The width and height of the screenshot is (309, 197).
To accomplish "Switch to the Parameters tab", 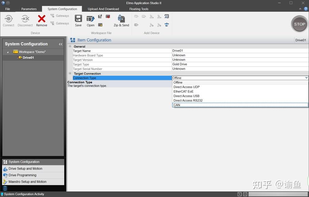I will pyautogui.click(x=29, y=9).
